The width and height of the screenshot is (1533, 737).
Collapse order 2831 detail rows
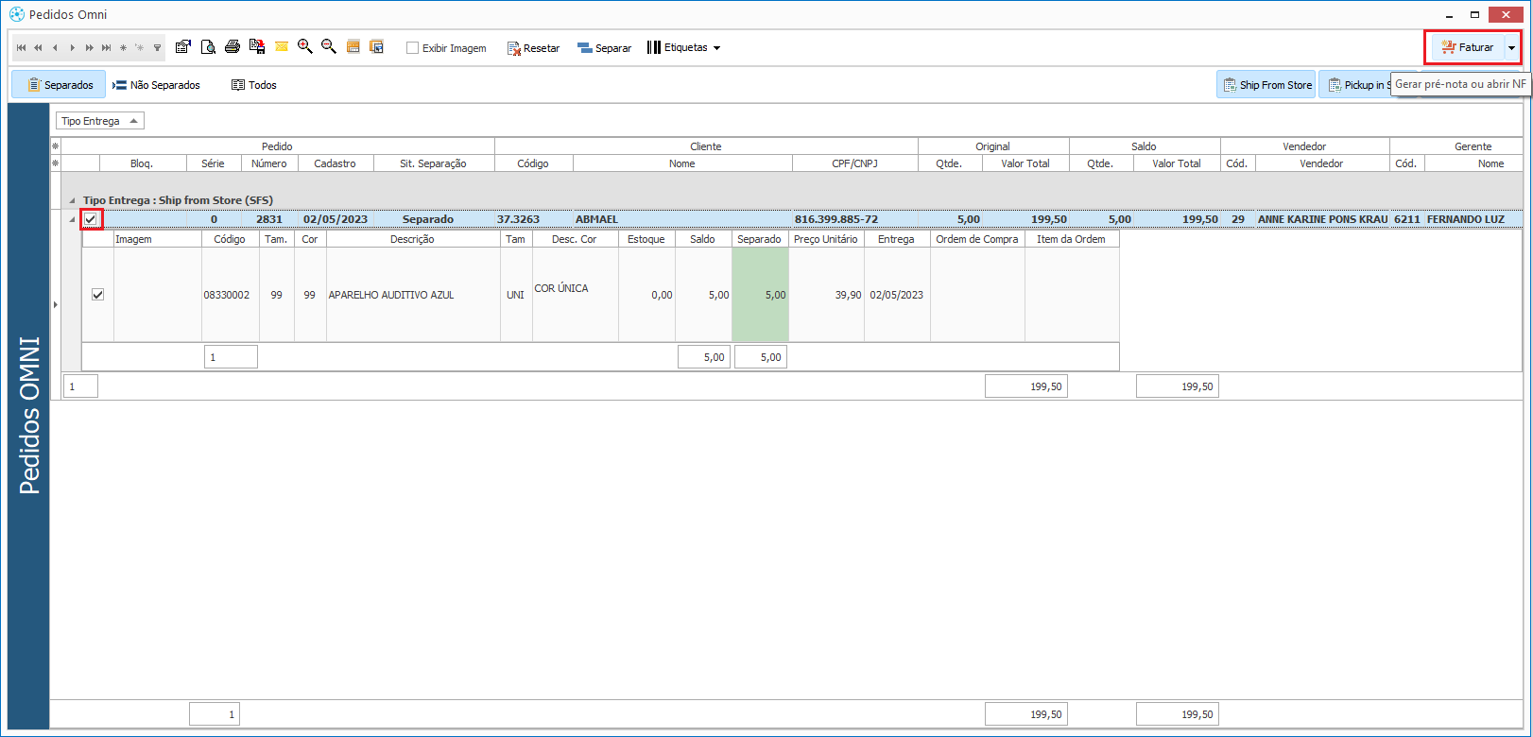coord(72,219)
